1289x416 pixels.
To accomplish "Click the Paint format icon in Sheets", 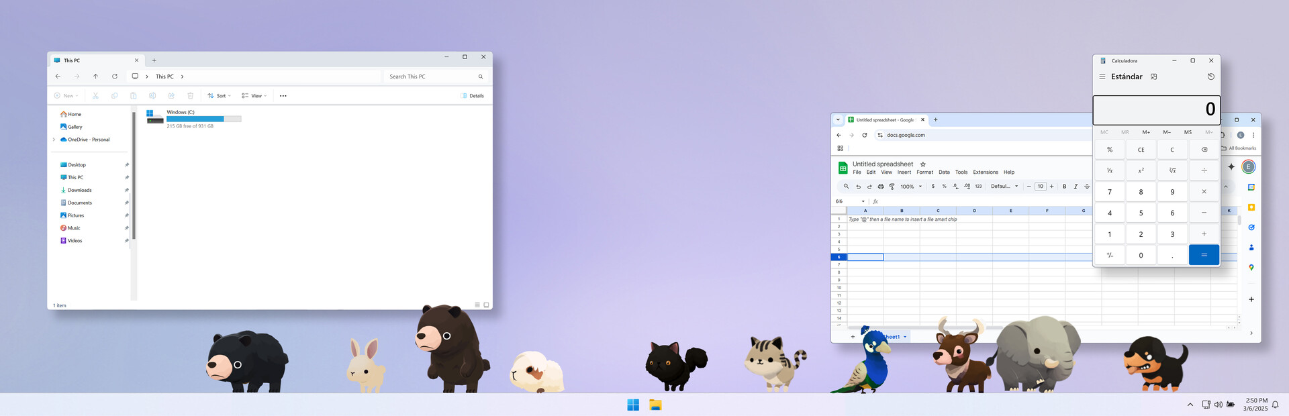I will [x=892, y=187].
